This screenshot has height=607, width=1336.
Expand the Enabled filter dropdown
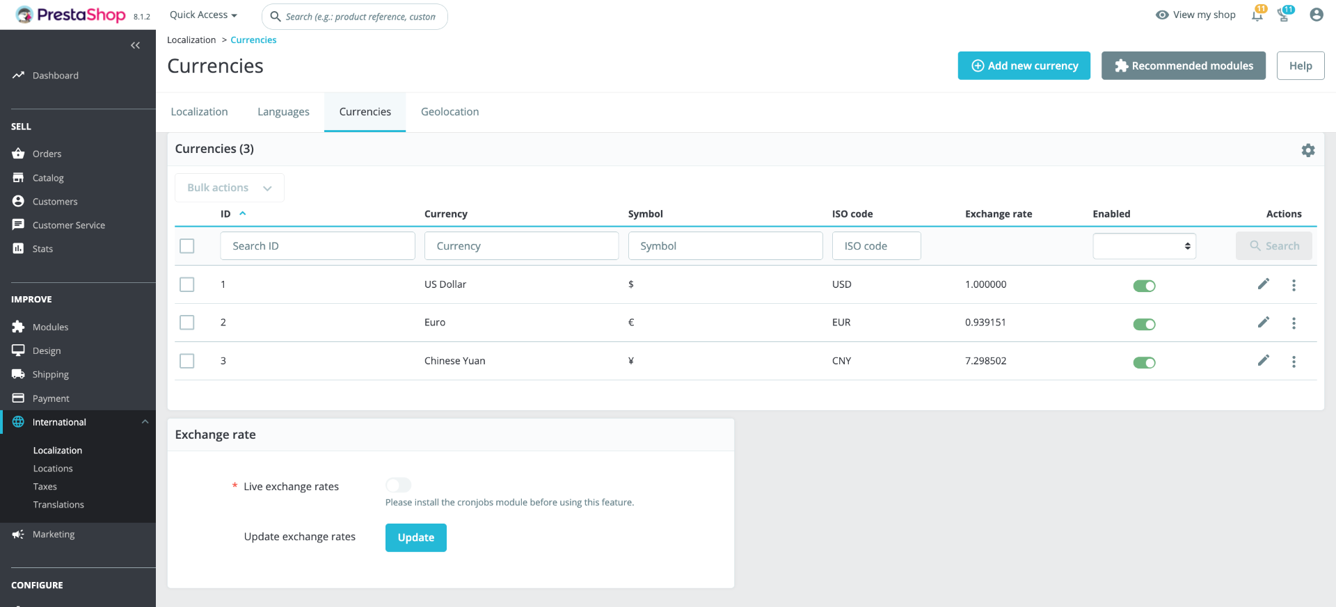(x=1144, y=246)
